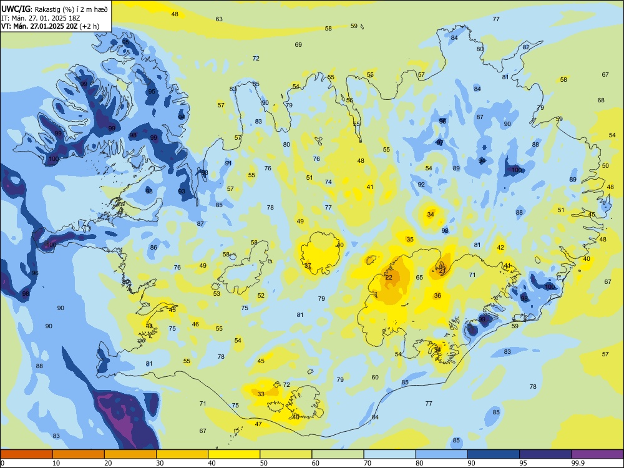
Task: Pick the 95–99.9 navy legend swatch
Action: tap(545, 454)
